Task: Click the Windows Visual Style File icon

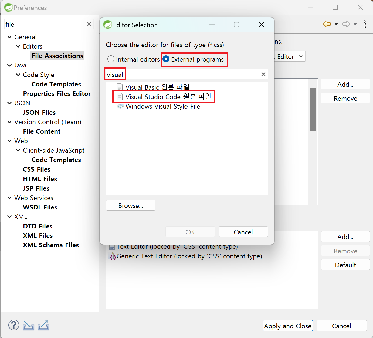Action: (120, 106)
